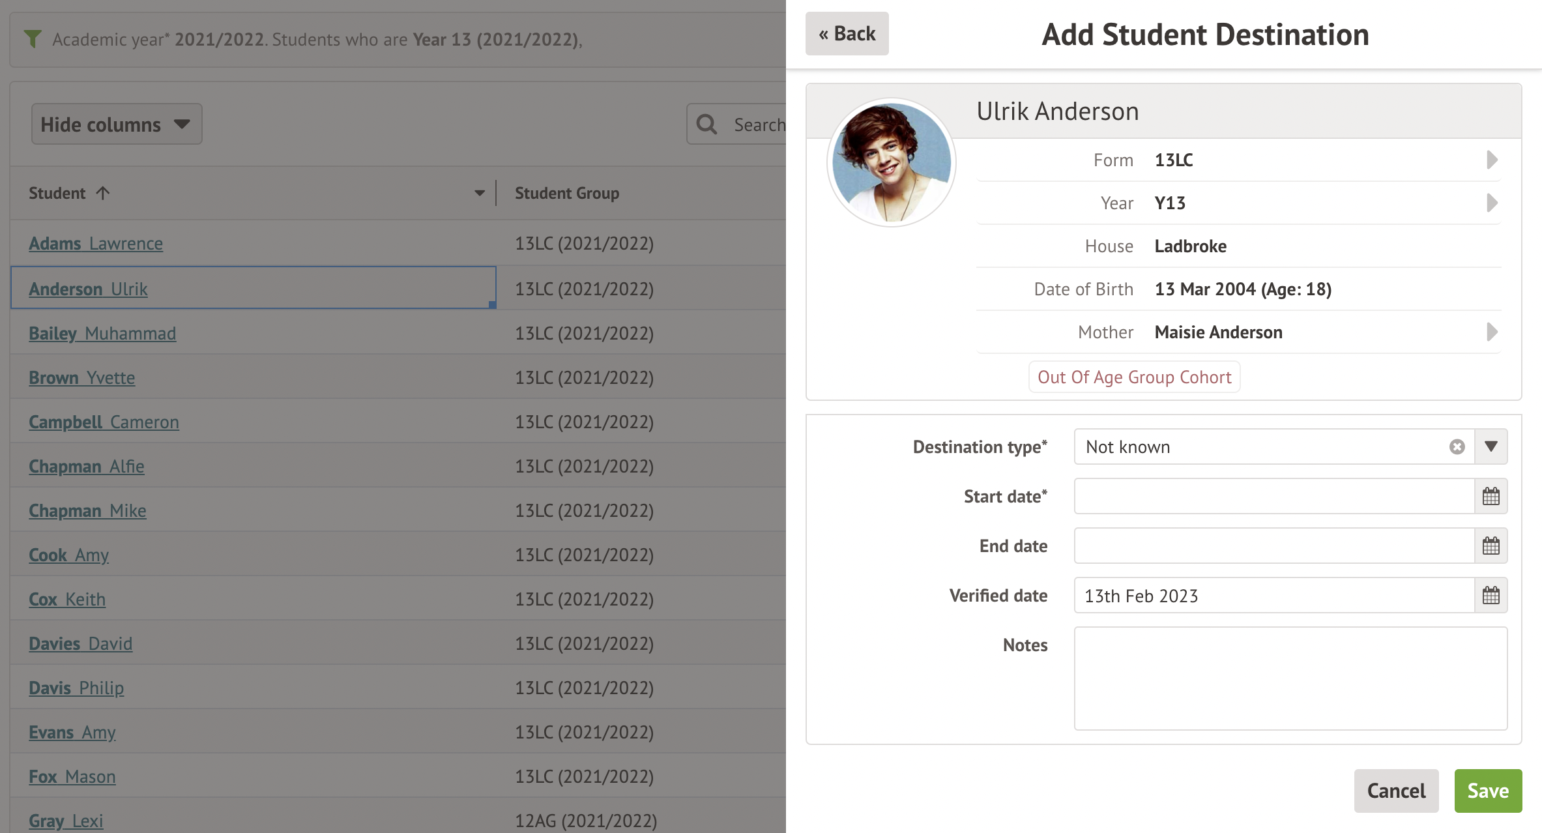Click the green filter funnel icon
Viewport: 1542px width, 833px height.
pyautogui.click(x=33, y=39)
